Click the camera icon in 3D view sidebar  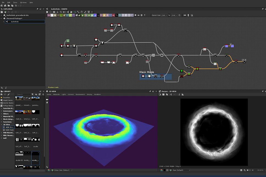click(47, 99)
